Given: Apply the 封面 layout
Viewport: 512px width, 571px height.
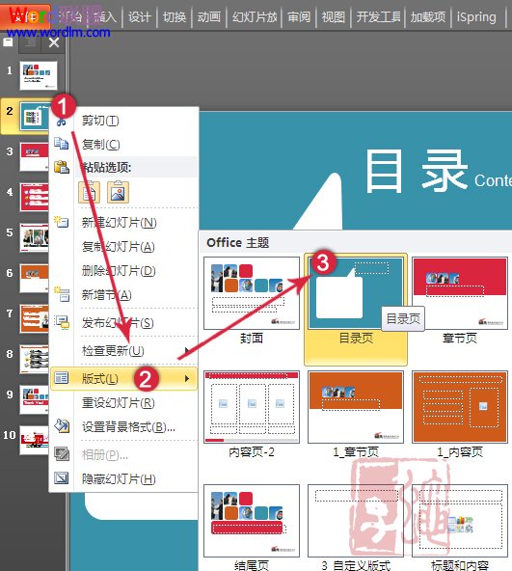Looking at the screenshot, I should click(252, 301).
